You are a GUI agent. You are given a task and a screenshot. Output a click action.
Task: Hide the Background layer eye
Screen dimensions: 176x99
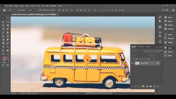pyautogui.click(x=133, y=63)
